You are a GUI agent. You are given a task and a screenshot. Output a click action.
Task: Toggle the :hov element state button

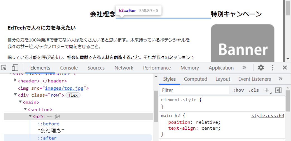[238, 90]
